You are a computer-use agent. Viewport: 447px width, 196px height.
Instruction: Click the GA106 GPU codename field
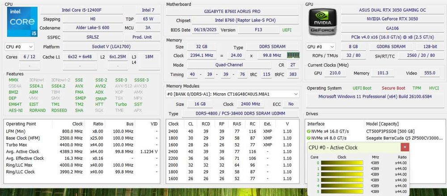pos(392,29)
